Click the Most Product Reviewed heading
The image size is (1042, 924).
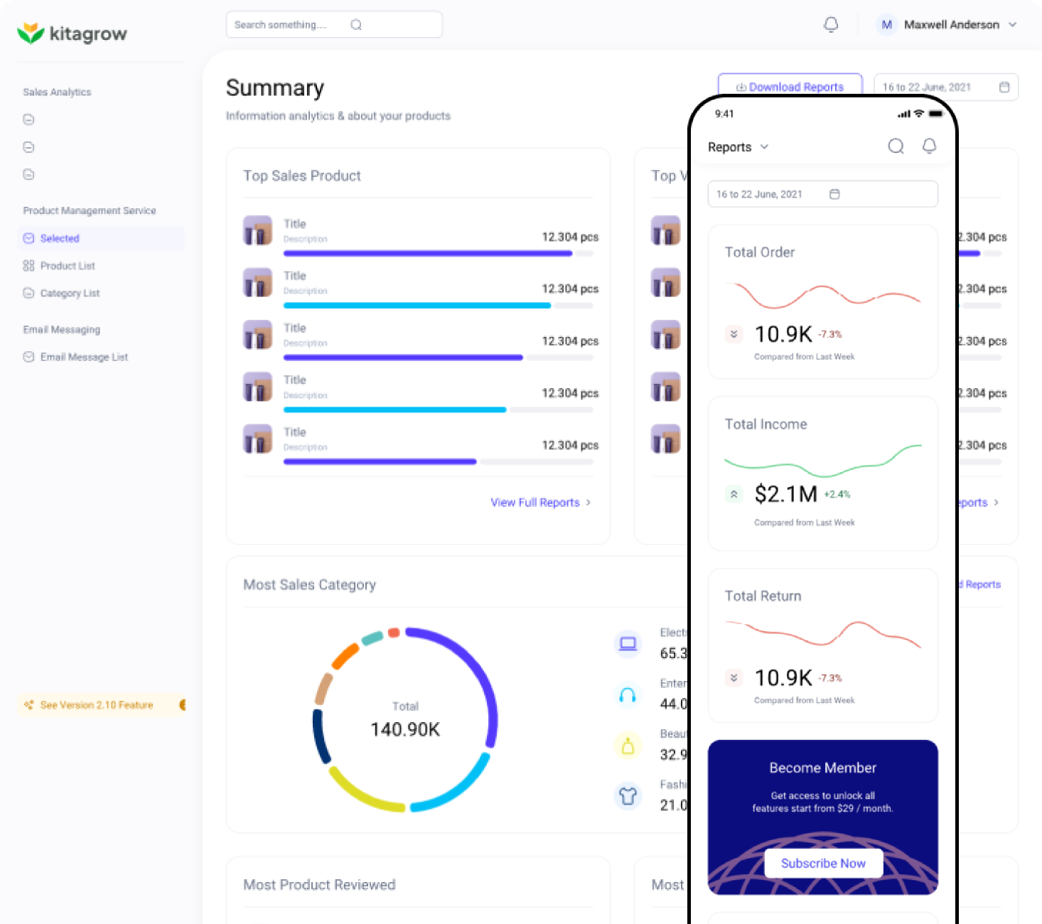[x=319, y=885]
